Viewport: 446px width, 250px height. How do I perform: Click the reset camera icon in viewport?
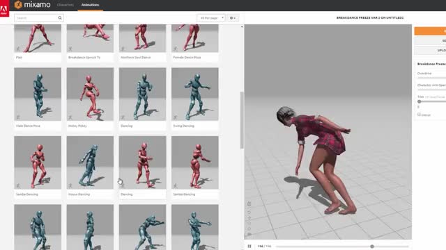pyautogui.click(x=249, y=212)
